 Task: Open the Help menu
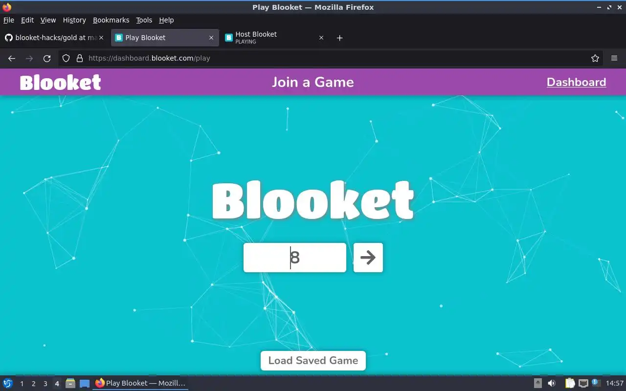coord(166,20)
